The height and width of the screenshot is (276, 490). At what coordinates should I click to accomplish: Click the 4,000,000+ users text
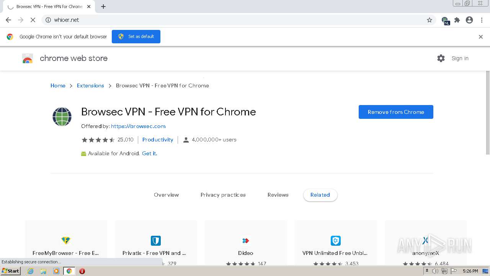click(214, 140)
